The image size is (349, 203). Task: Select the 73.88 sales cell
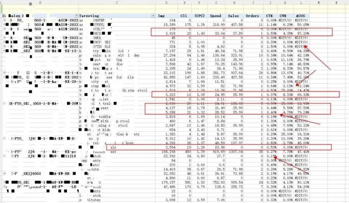(238, 173)
